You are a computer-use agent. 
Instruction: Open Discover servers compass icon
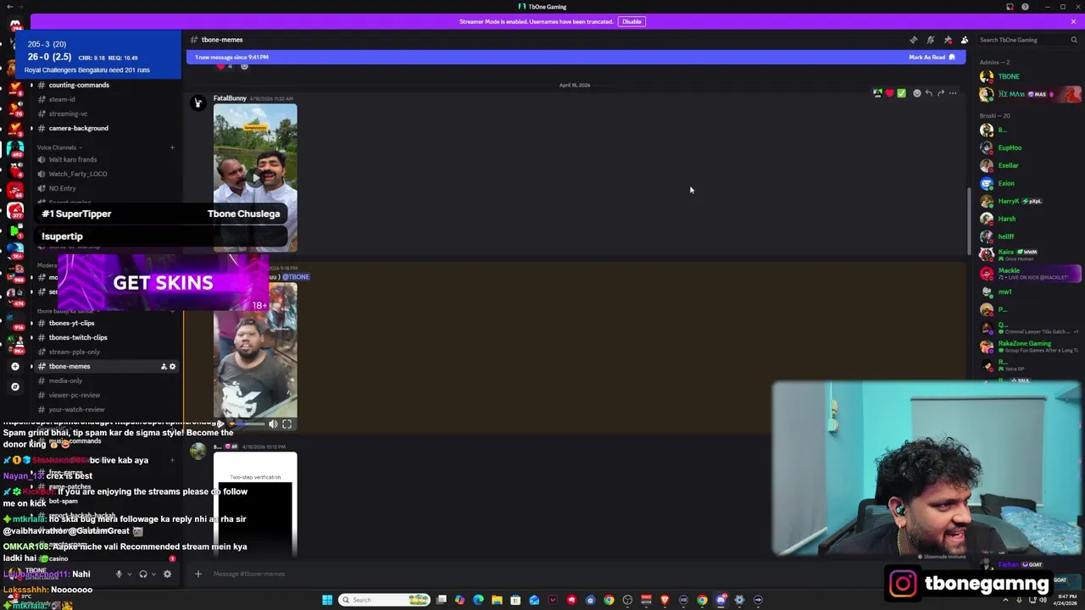point(14,386)
